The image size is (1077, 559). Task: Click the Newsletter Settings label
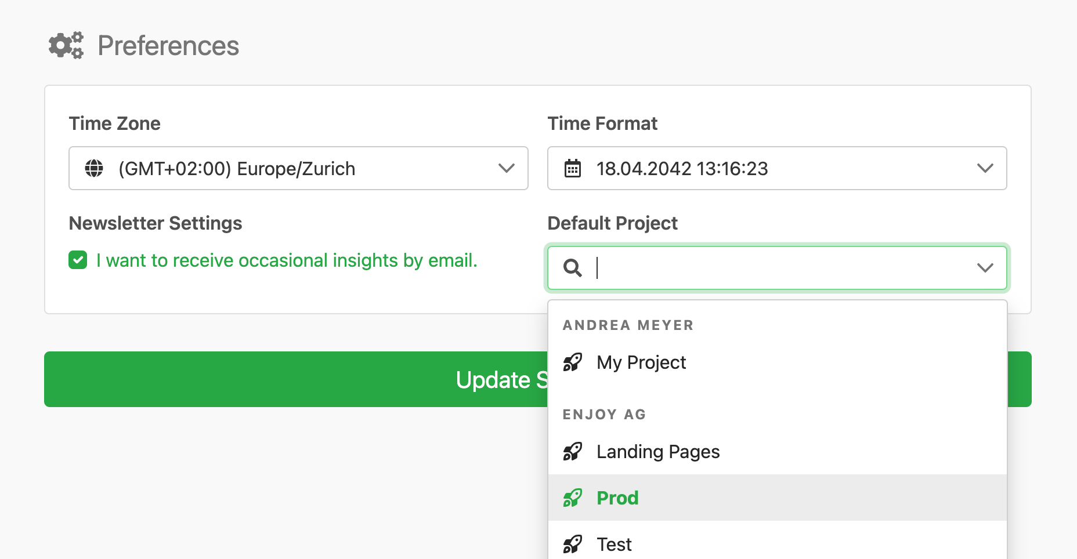(156, 223)
